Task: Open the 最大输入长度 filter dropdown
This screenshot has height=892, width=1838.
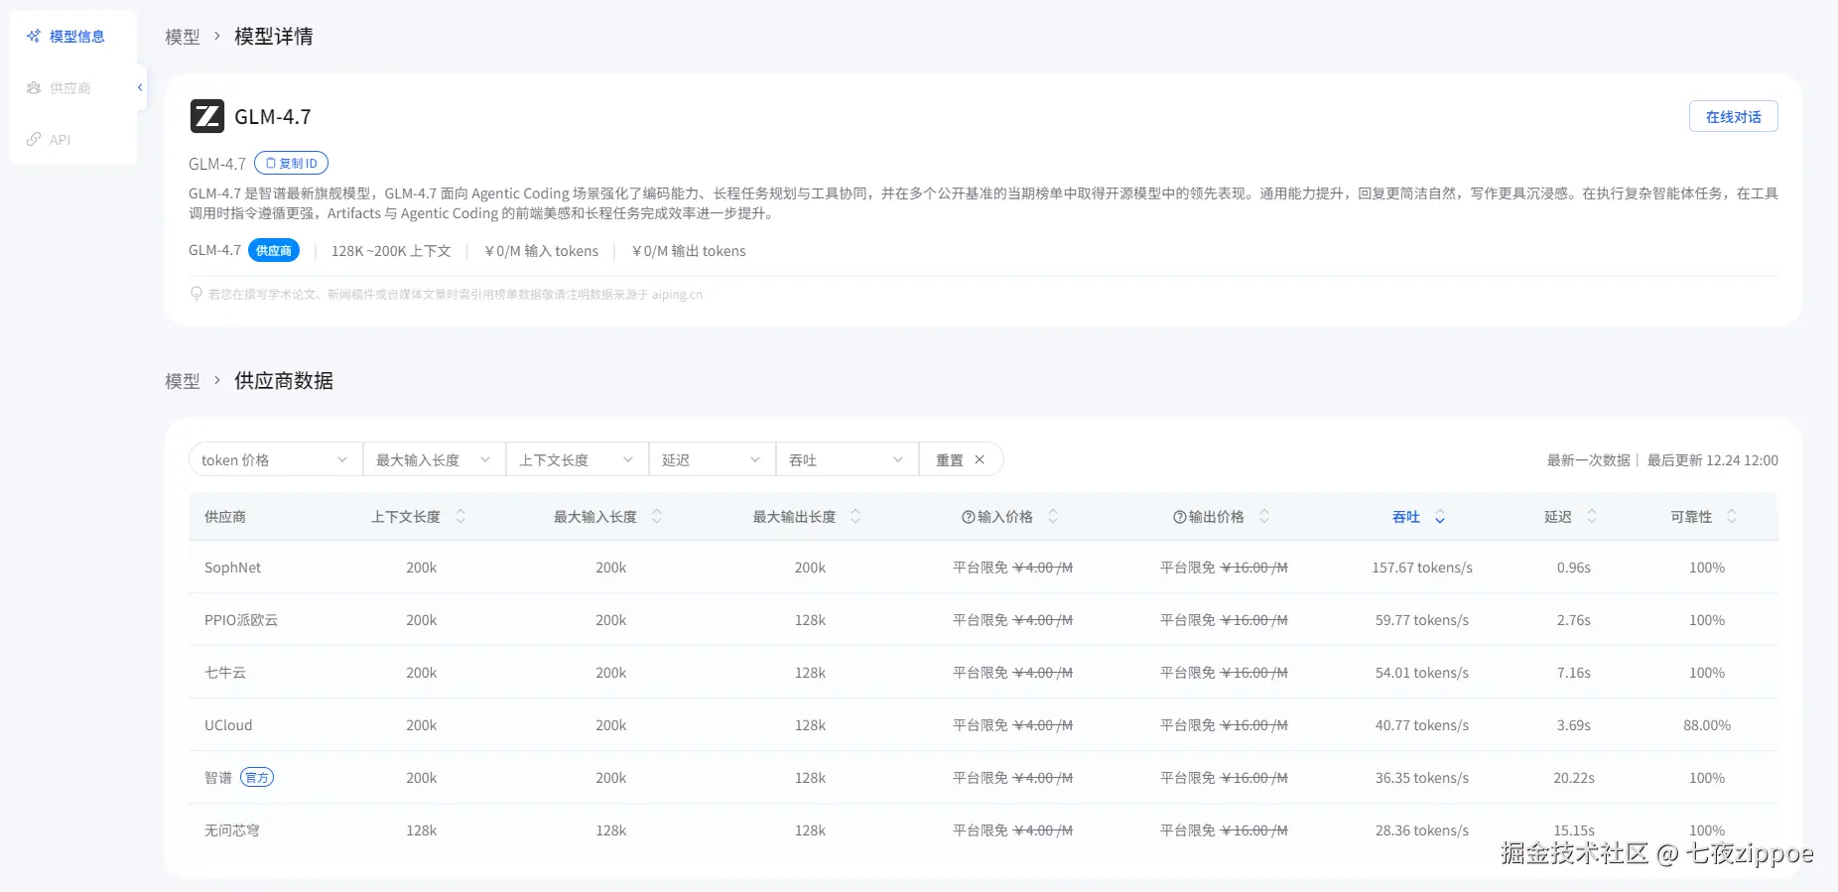Action: (434, 459)
